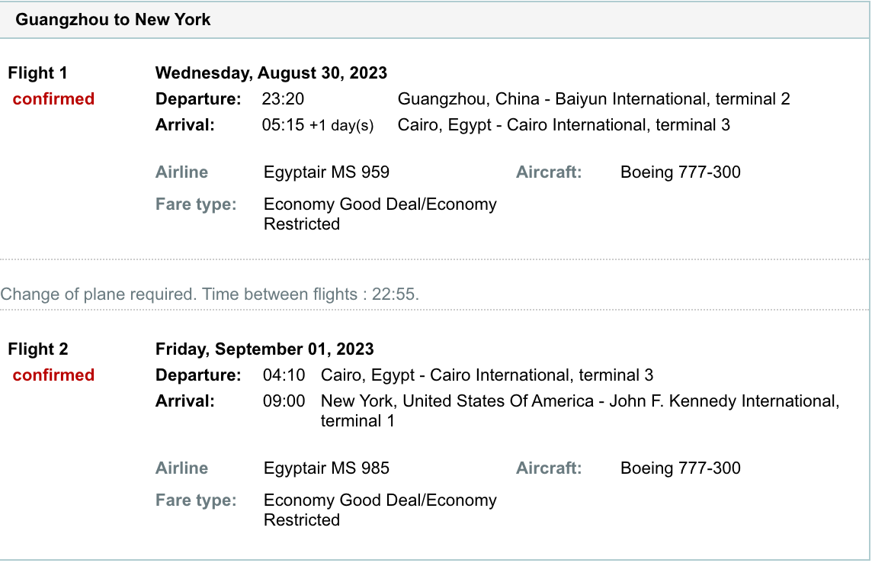Click arrival time 05:15 +1 day(s)

coord(318,124)
